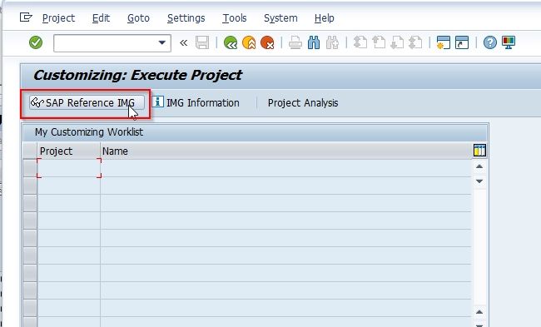
Task: Click the Find binoculars icon
Action: (314, 42)
